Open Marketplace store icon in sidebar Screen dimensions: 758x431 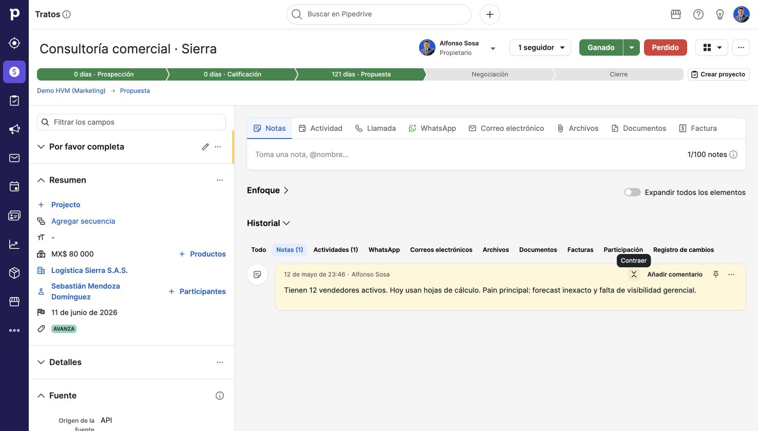tap(14, 302)
